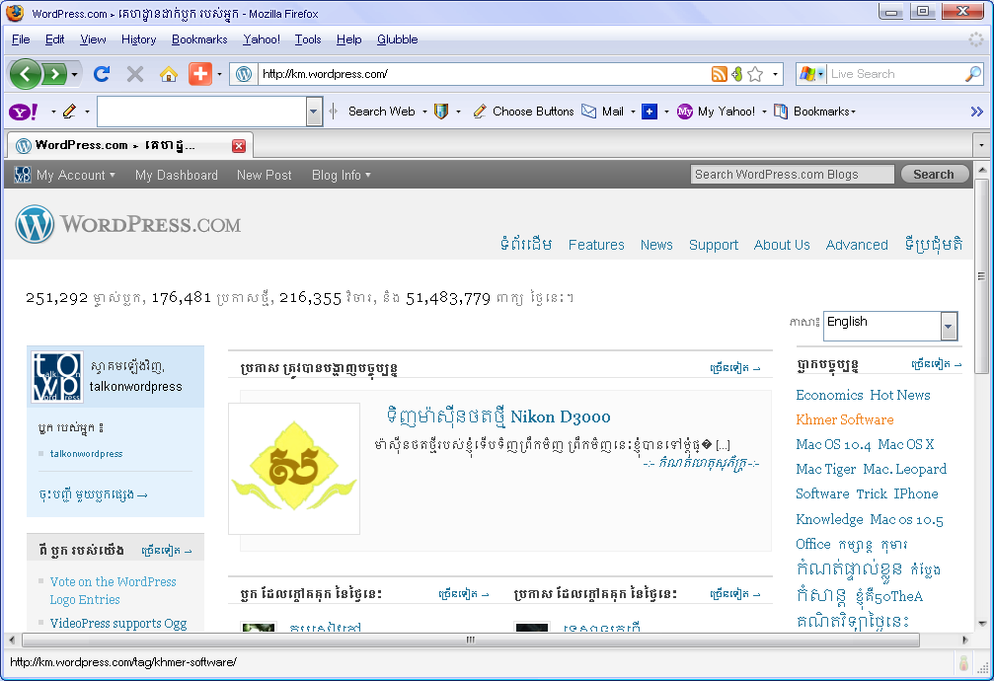The width and height of the screenshot is (994, 681).
Task: Open the View menu
Action: tap(93, 39)
